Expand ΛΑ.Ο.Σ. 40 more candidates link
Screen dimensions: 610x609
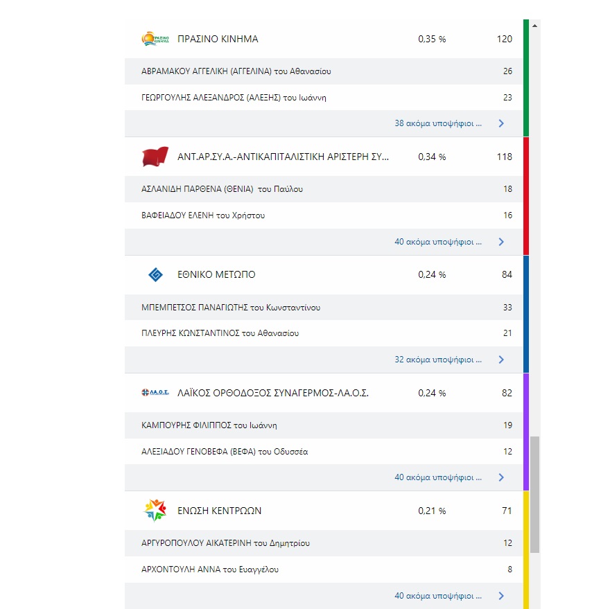[x=438, y=477]
